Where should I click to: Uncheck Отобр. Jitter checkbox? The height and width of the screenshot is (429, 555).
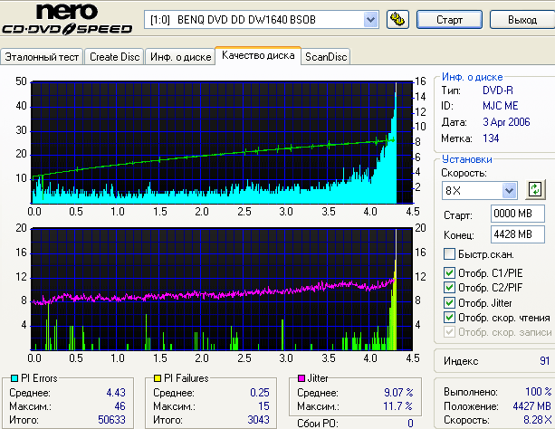(x=449, y=303)
